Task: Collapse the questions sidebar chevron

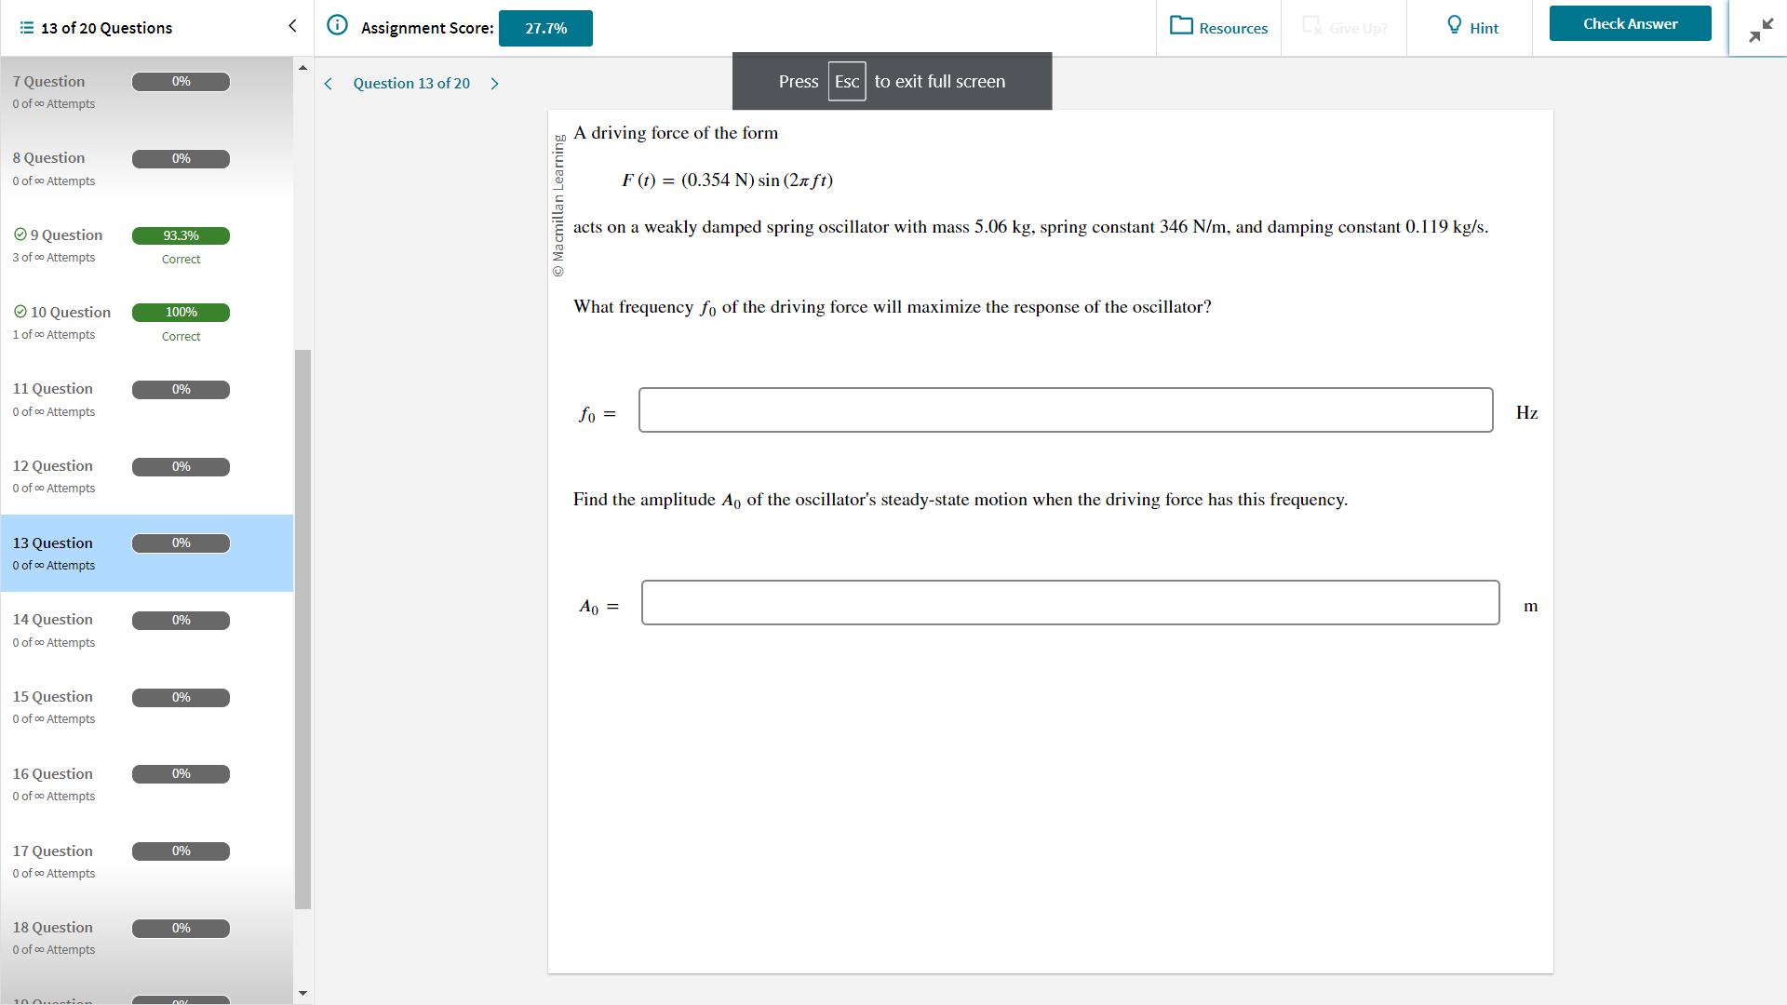Action: (x=292, y=26)
